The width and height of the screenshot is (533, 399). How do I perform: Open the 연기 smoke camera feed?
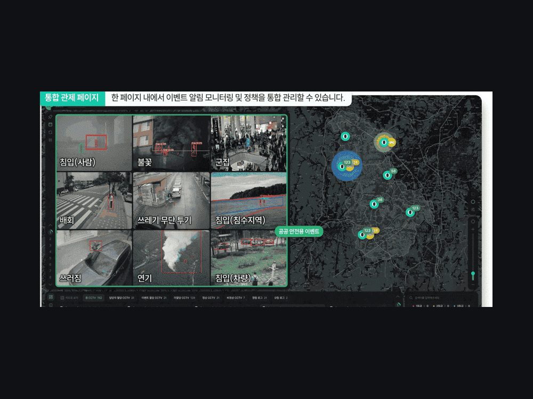point(171,258)
